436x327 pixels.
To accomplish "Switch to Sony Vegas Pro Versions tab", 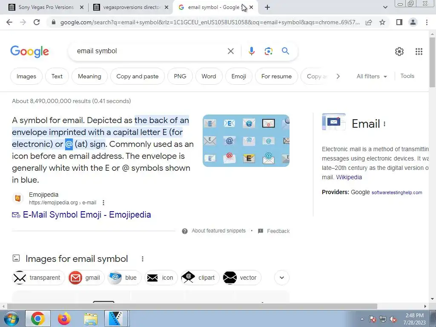I will tap(46, 7).
